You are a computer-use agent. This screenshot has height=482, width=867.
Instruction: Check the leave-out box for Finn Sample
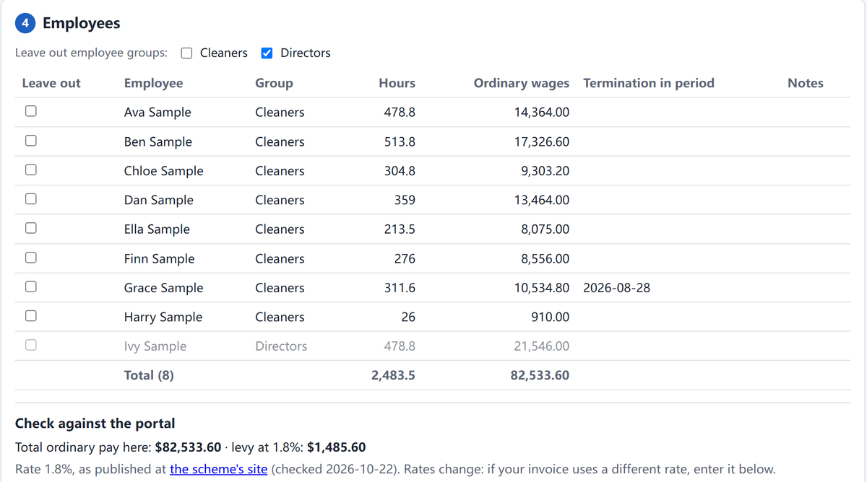point(30,258)
